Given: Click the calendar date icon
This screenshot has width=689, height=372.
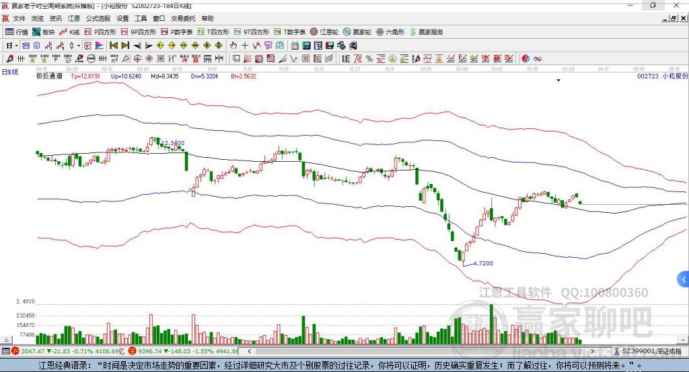Looking at the screenshot, I should coord(295,45).
